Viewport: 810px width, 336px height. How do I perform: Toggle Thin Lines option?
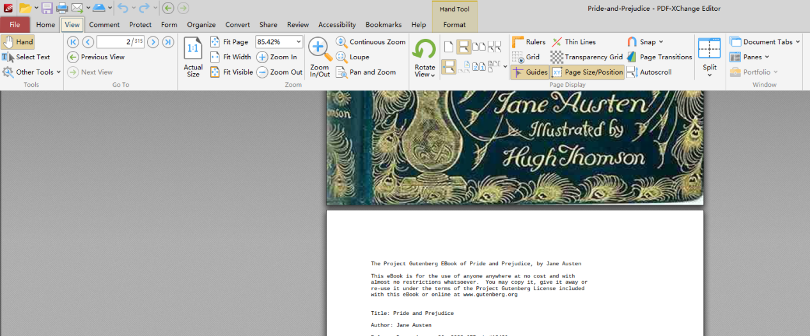pyautogui.click(x=573, y=42)
